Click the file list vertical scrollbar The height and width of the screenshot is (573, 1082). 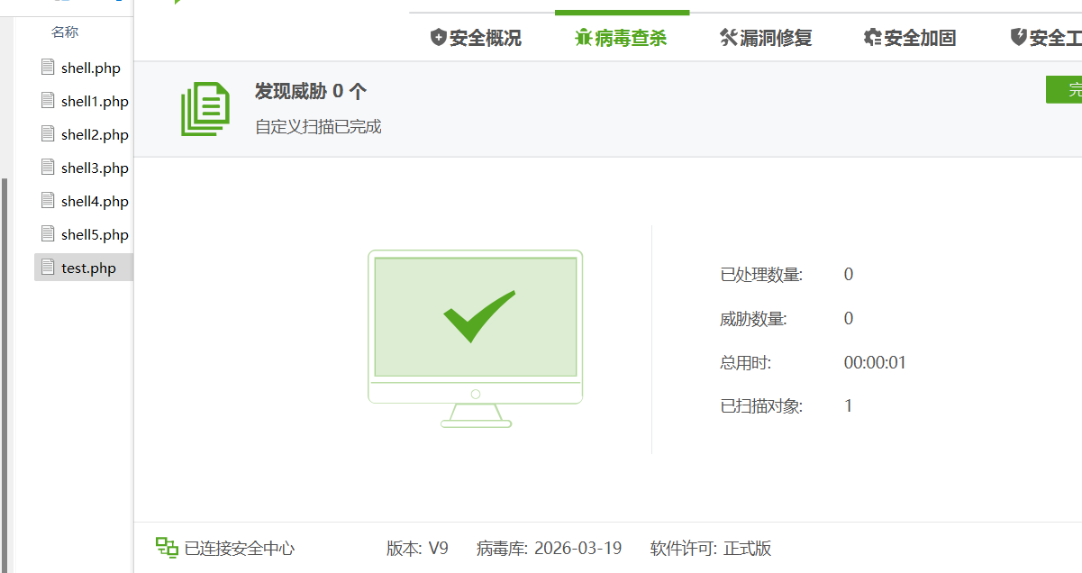(5, 360)
